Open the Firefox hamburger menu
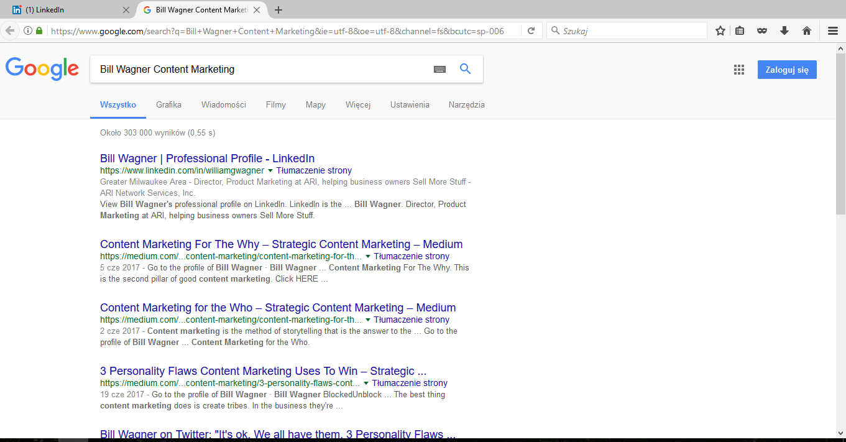The height and width of the screenshot is (442, 846). (x=833, y=30)
